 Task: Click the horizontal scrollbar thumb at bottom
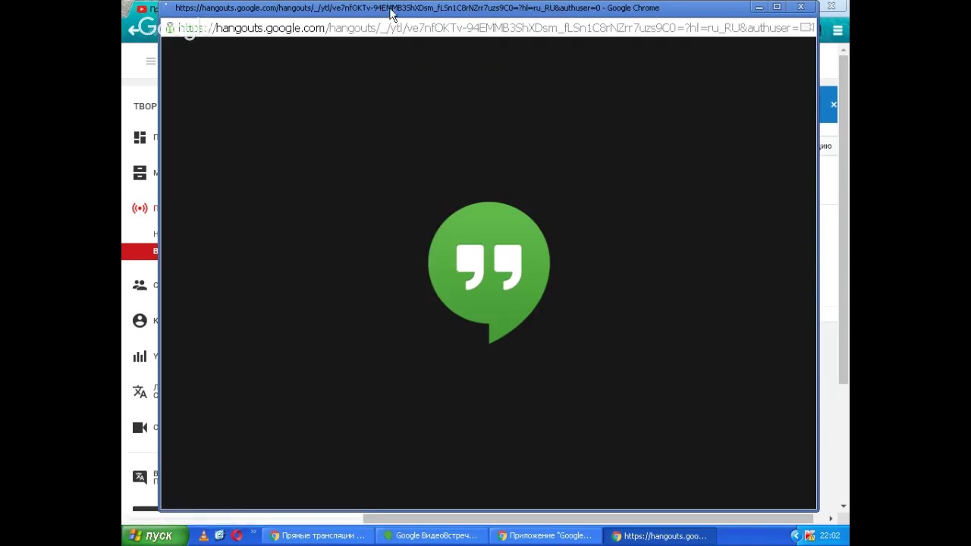pos(588,519)
